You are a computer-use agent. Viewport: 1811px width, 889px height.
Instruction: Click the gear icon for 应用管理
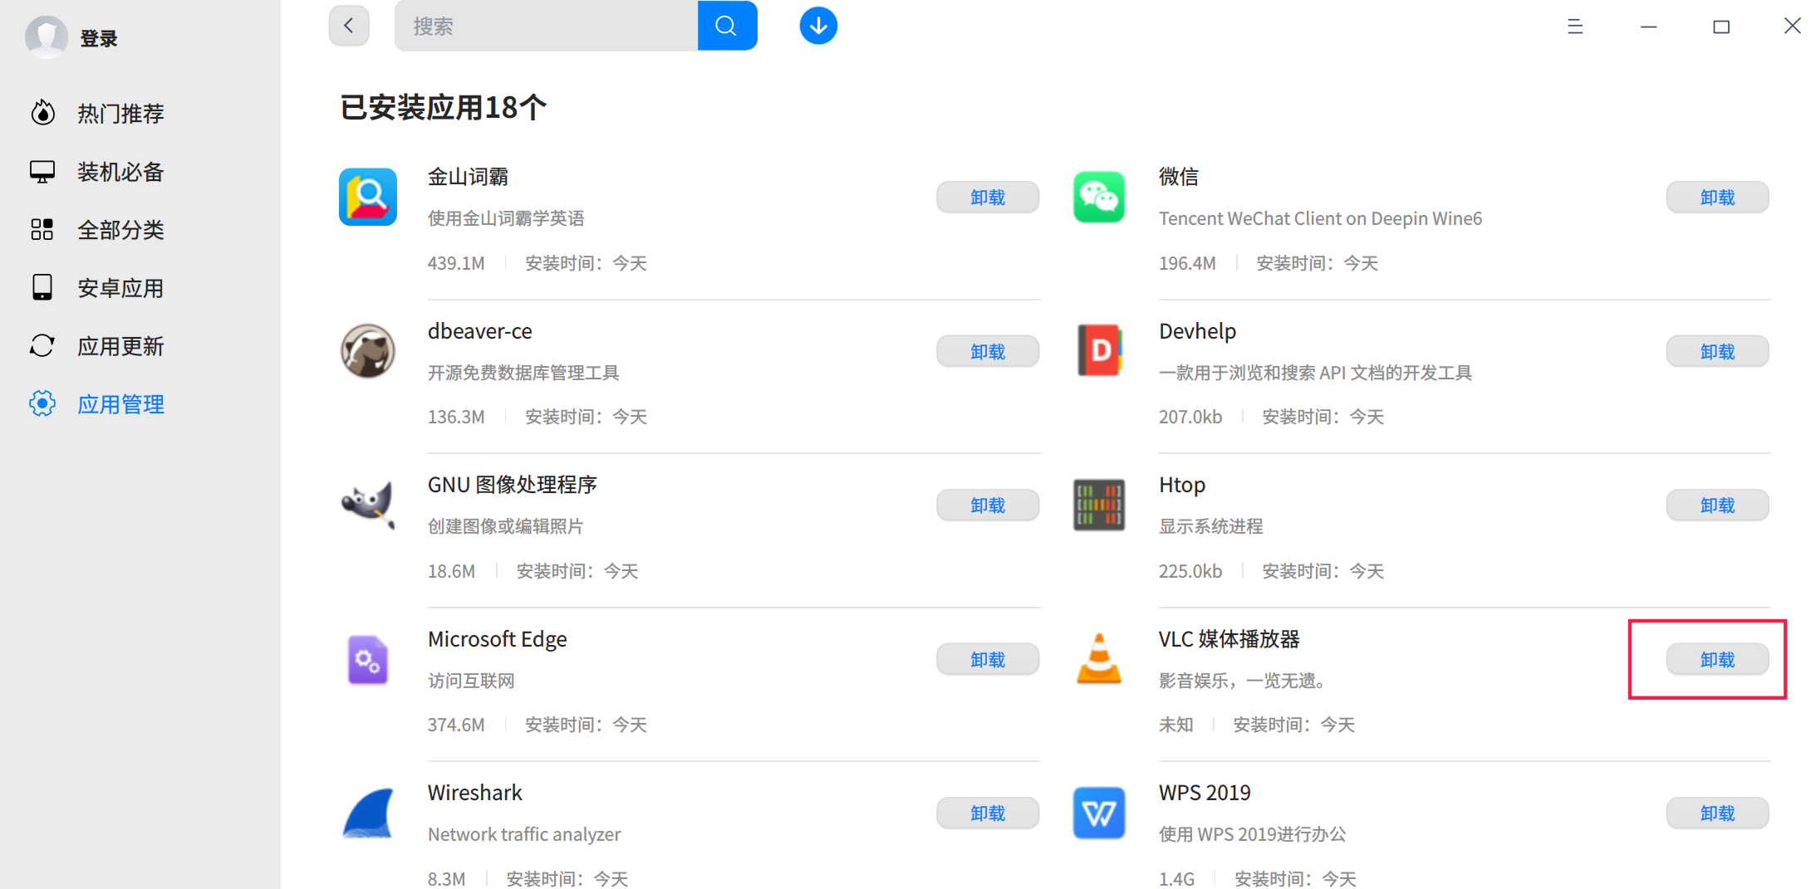[42, 403]
